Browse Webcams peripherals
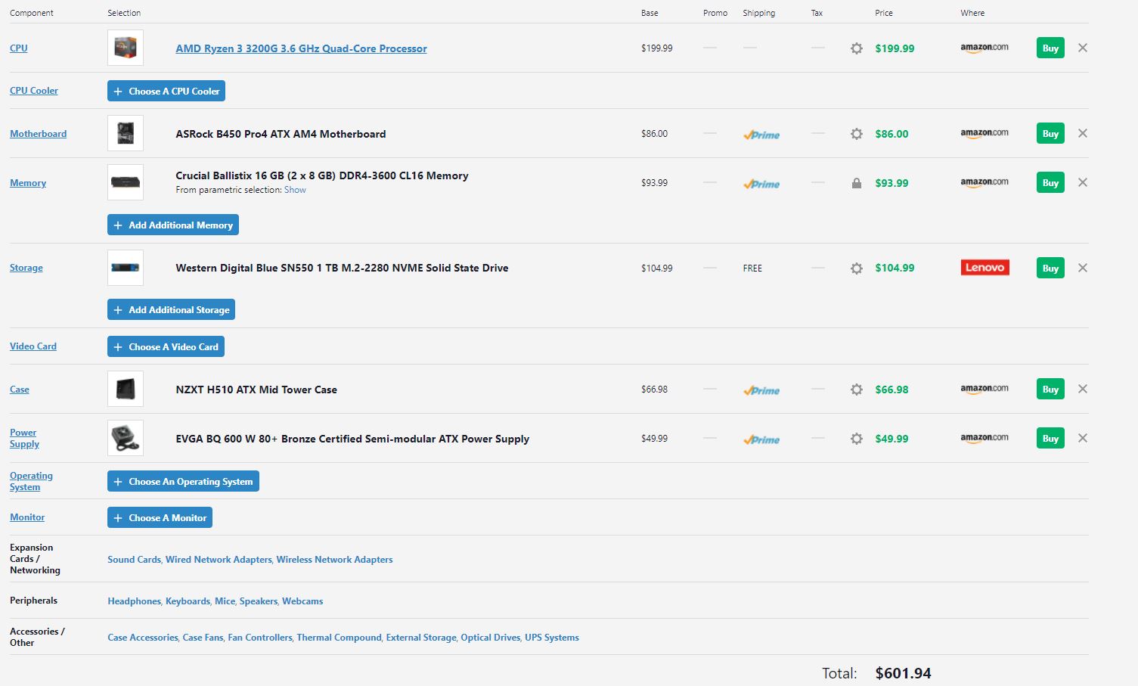This screenshot has width=1138, height=686. point(302,601)
